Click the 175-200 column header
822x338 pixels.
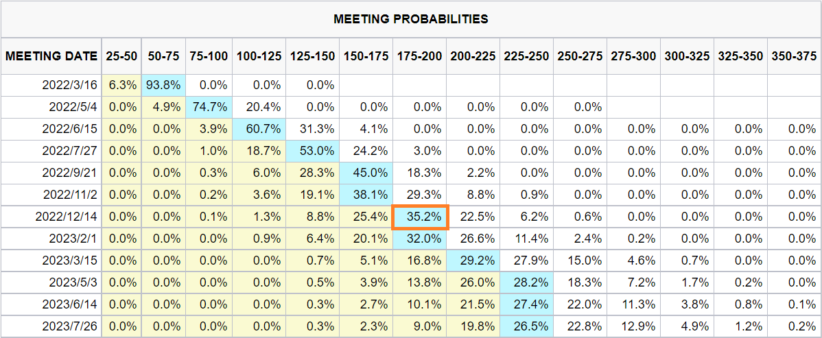[419, 56]
